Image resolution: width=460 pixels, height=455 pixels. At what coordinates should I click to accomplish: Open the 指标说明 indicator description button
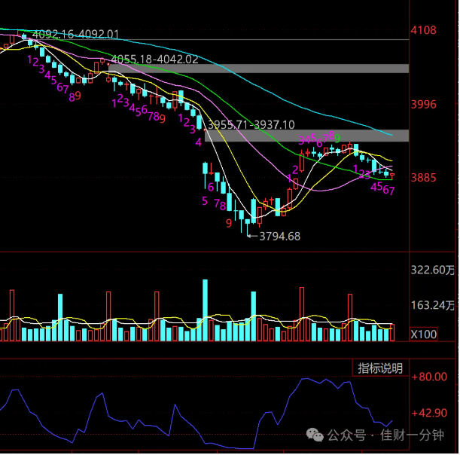click(380, 368)
